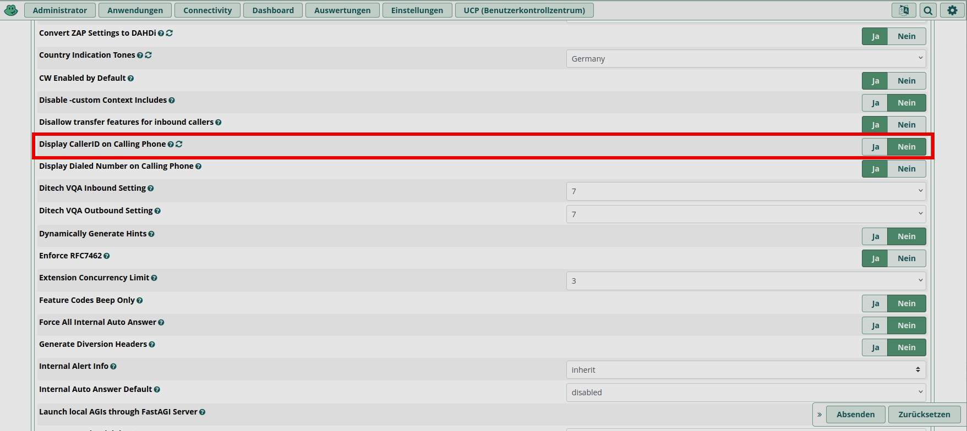This screenshot has width=967, height=431.
Task: Click the FreePBX frog logo icon
Action: [10, 10]
